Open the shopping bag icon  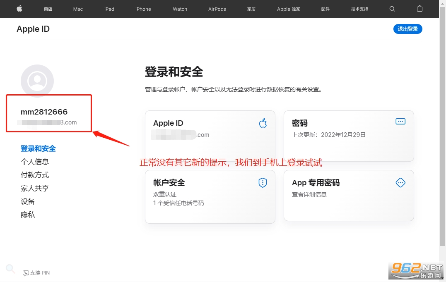[x=419, y=9]
